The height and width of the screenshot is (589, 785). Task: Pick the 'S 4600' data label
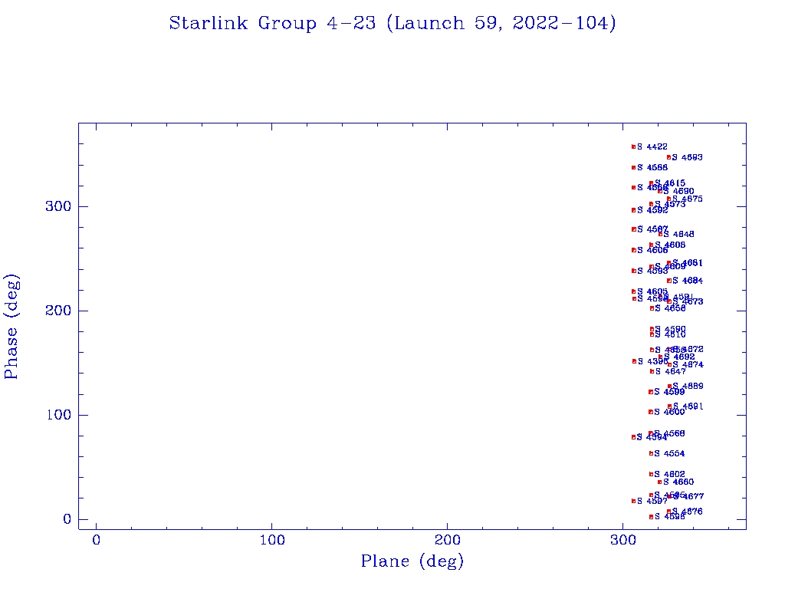(x=669, y=412)
